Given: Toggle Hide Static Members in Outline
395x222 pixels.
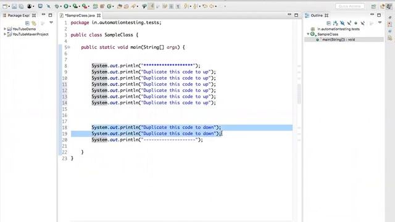Looking at the screenshot, I should click(349, 23).
